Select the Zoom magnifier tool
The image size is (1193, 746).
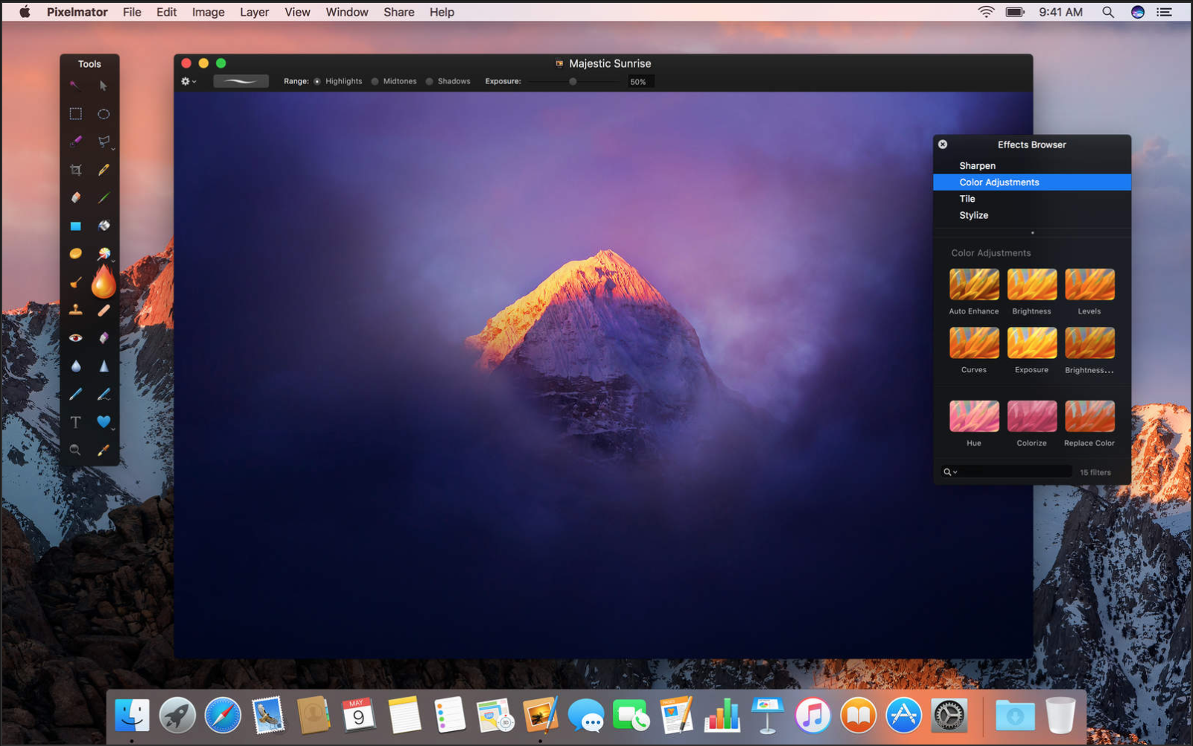click(75, 450)
